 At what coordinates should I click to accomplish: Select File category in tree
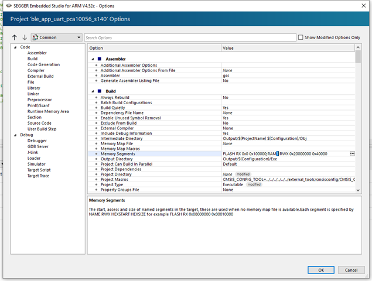point(31,82)
